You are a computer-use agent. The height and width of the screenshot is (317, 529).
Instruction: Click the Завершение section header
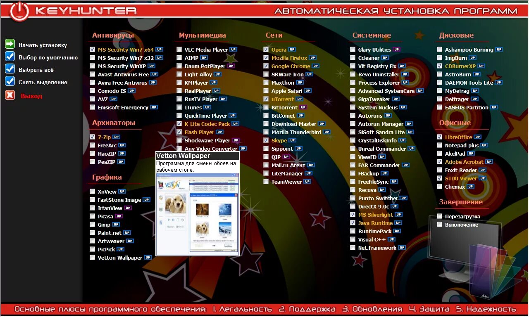461,202
